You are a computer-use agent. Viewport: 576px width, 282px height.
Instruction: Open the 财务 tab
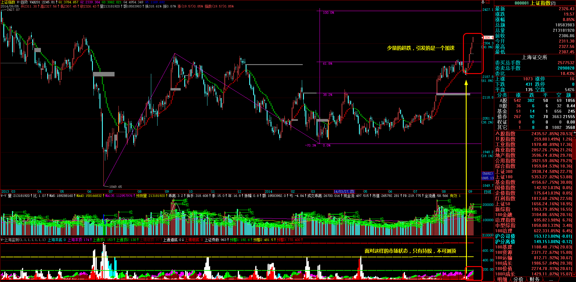click(534, 279)
